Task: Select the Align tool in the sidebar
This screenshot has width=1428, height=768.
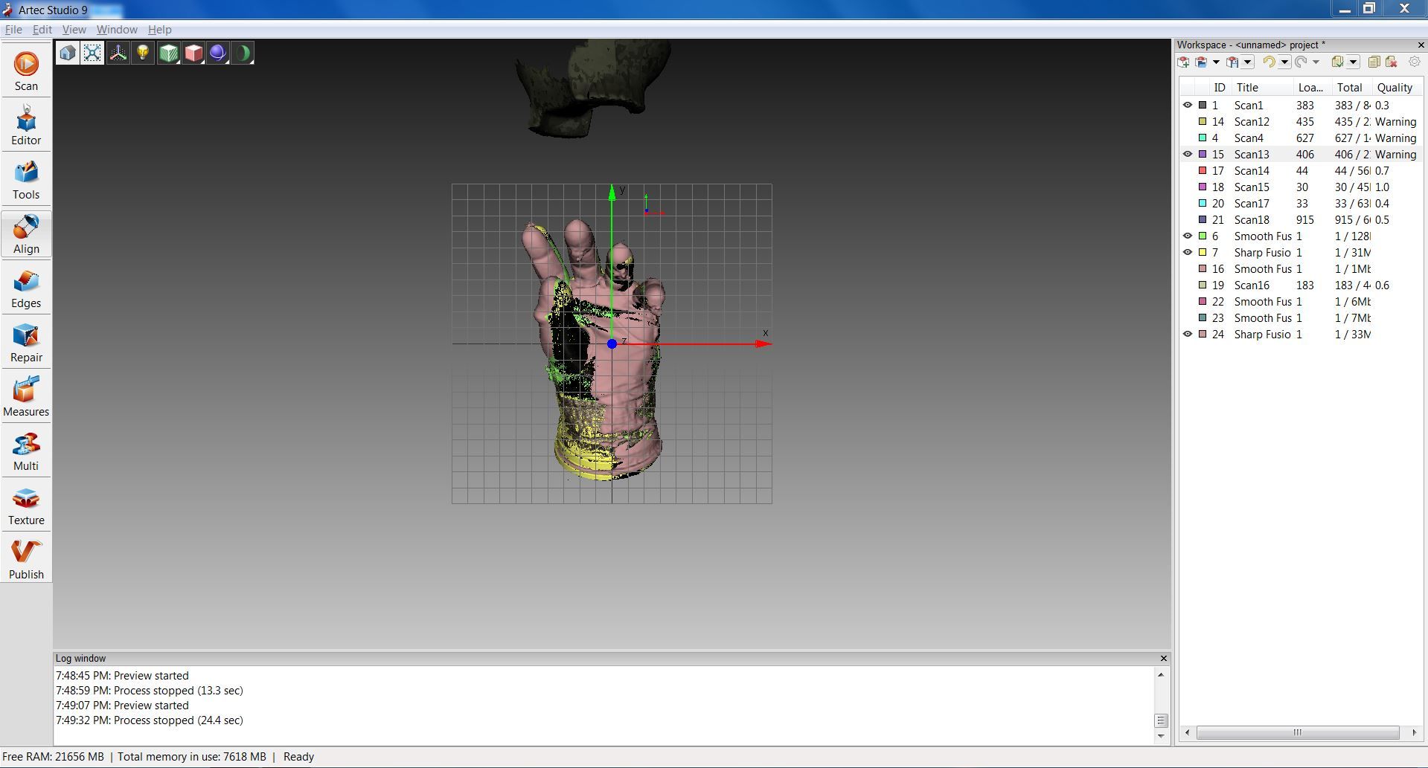Action: [x=26, y=234]
